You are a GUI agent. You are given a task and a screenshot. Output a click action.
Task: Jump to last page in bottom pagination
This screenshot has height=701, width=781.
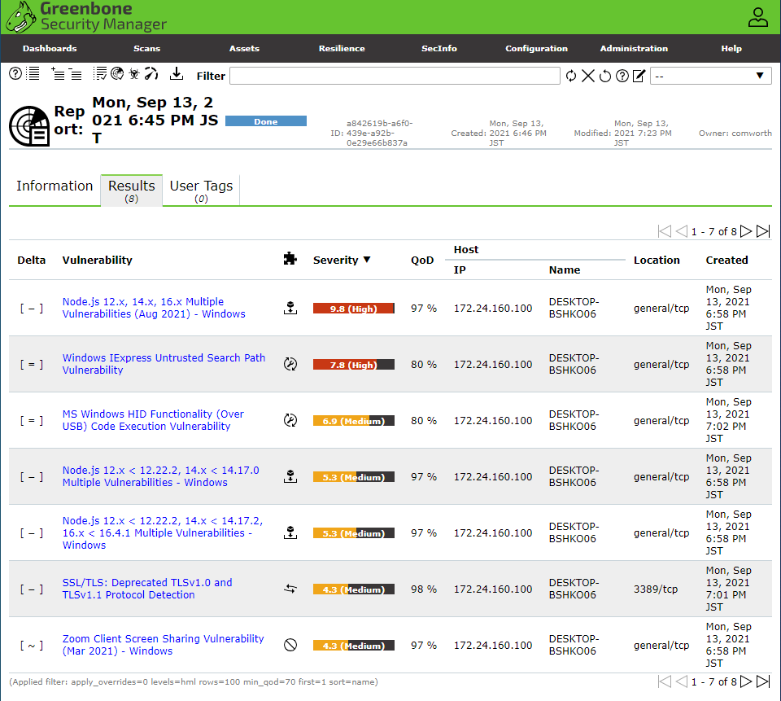click(x=762, y=681)
